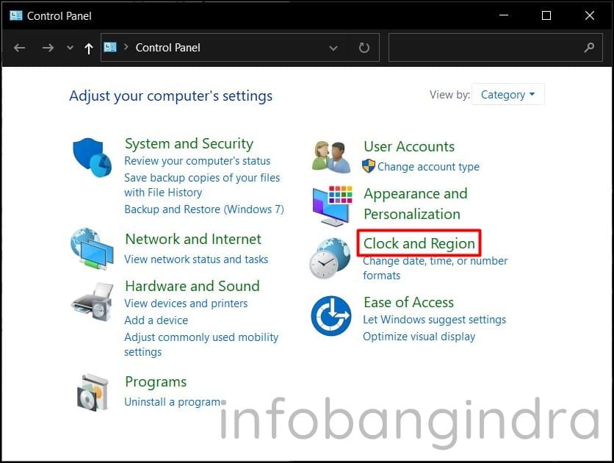This screenshot has width=614, height=463.
Task: Open Network and Internet category
Action: point(193,239)
